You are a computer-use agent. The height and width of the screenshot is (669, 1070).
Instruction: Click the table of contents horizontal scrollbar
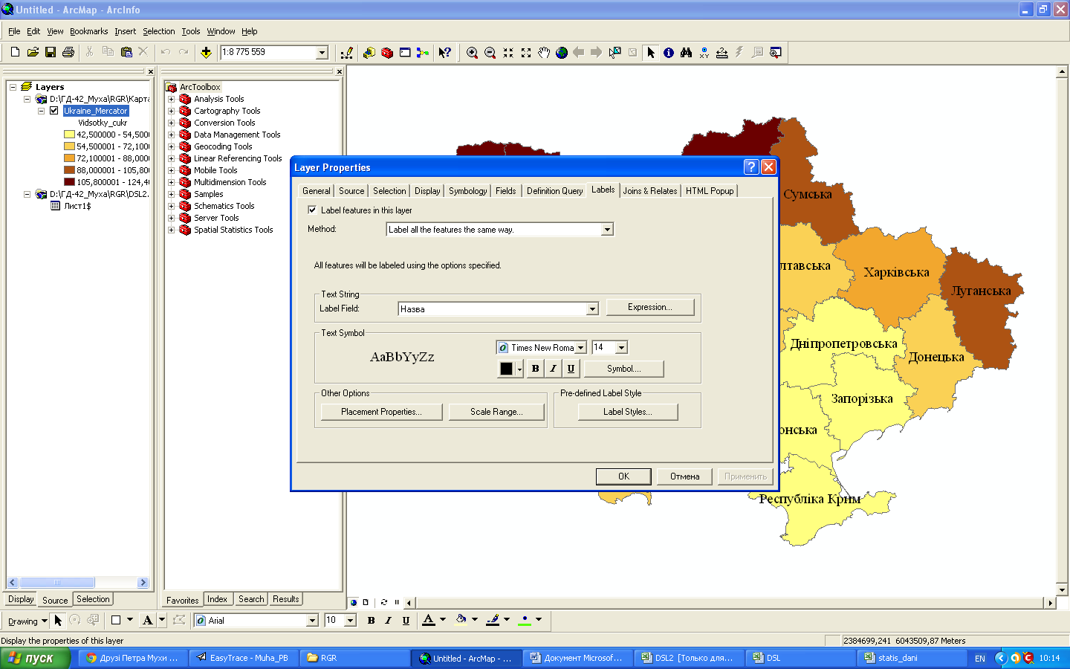click(x=78, y=583)
